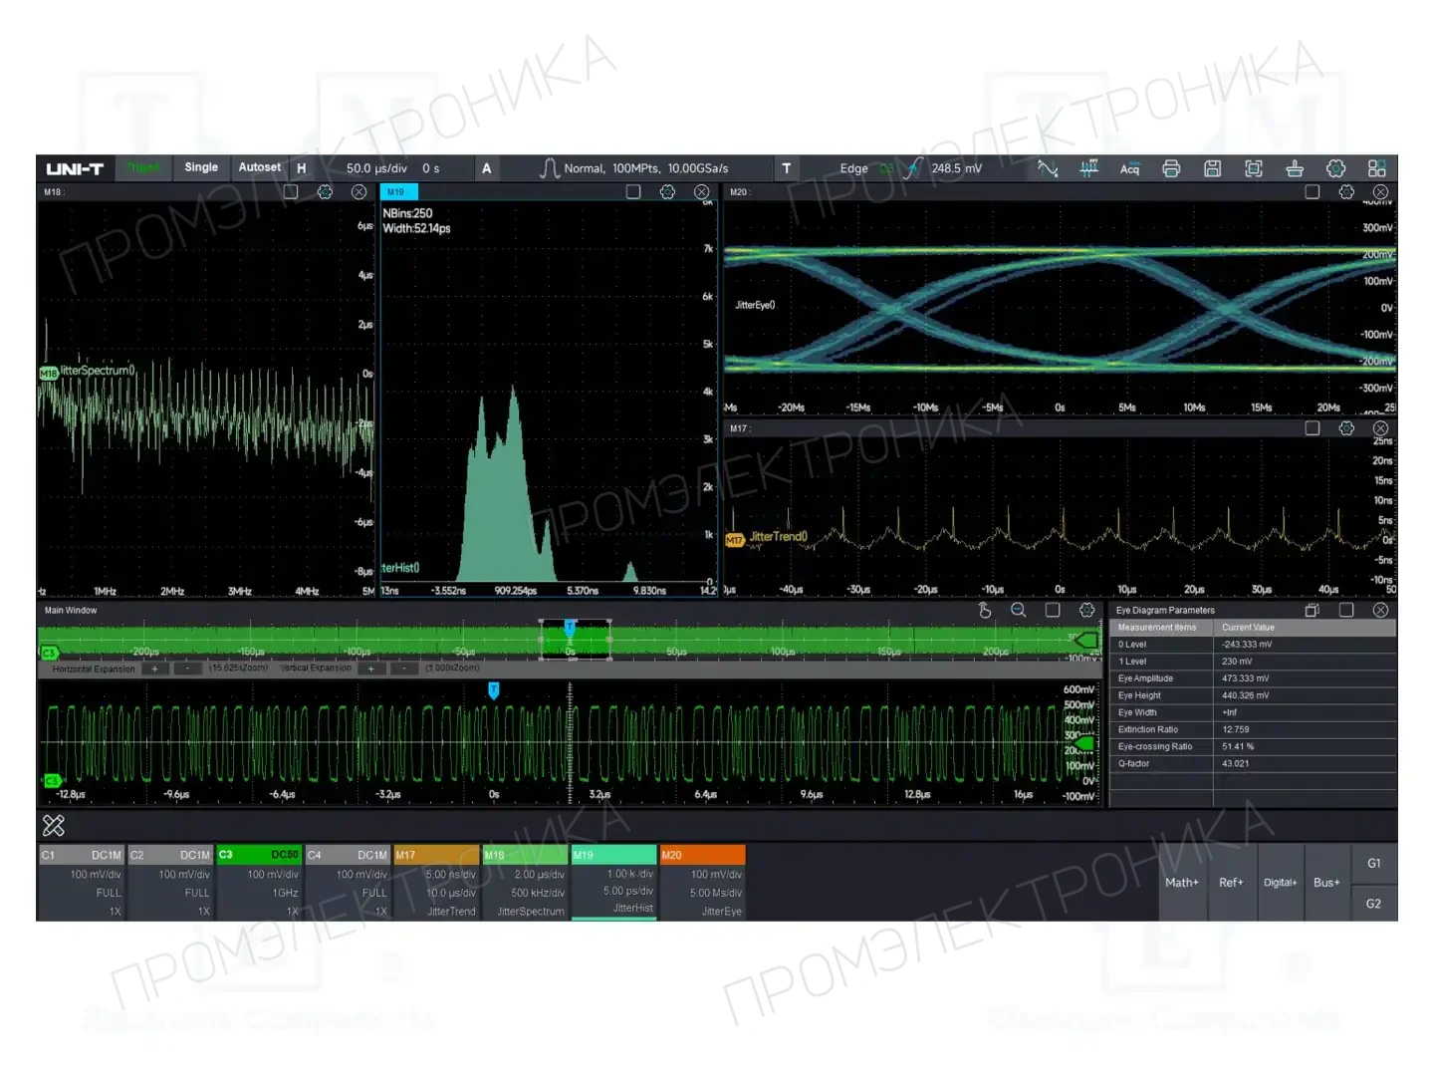Open the Ref+ add menu
The height and width of the screenshot is (1076, 1434).
point(1231,882)
